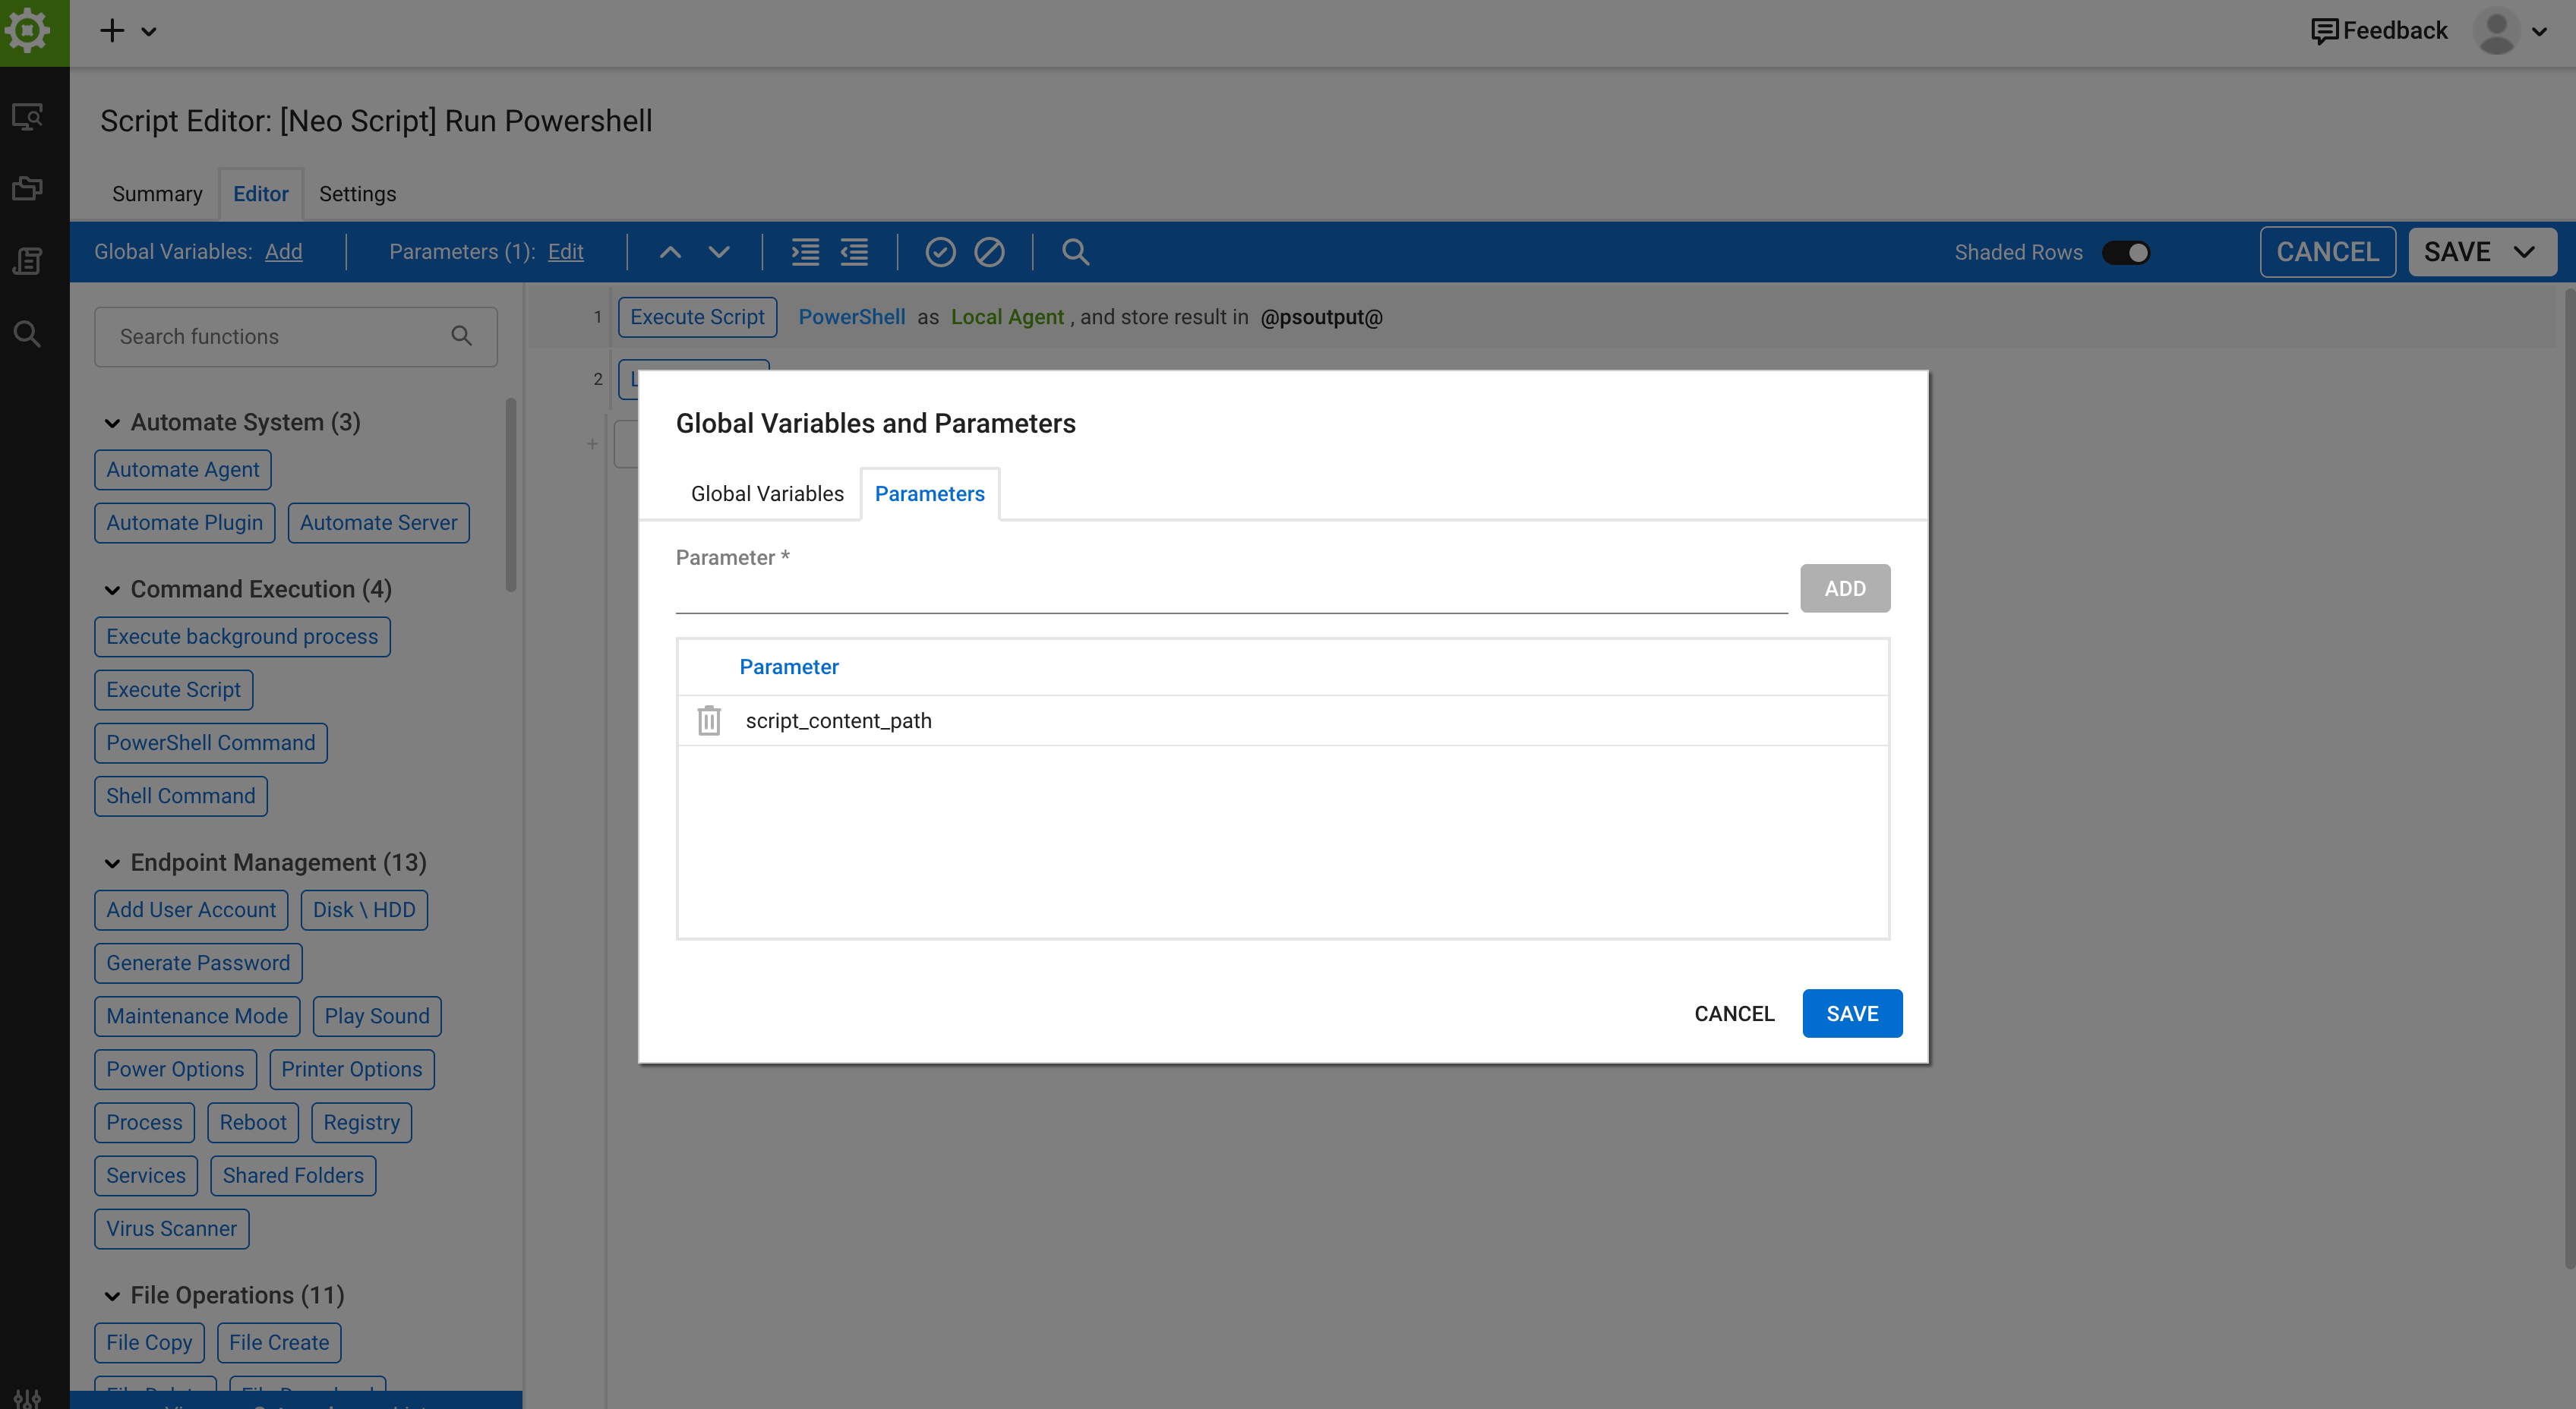Click the toolbar CANCEL button
2576x1409 pixels.
[2327, 252]
